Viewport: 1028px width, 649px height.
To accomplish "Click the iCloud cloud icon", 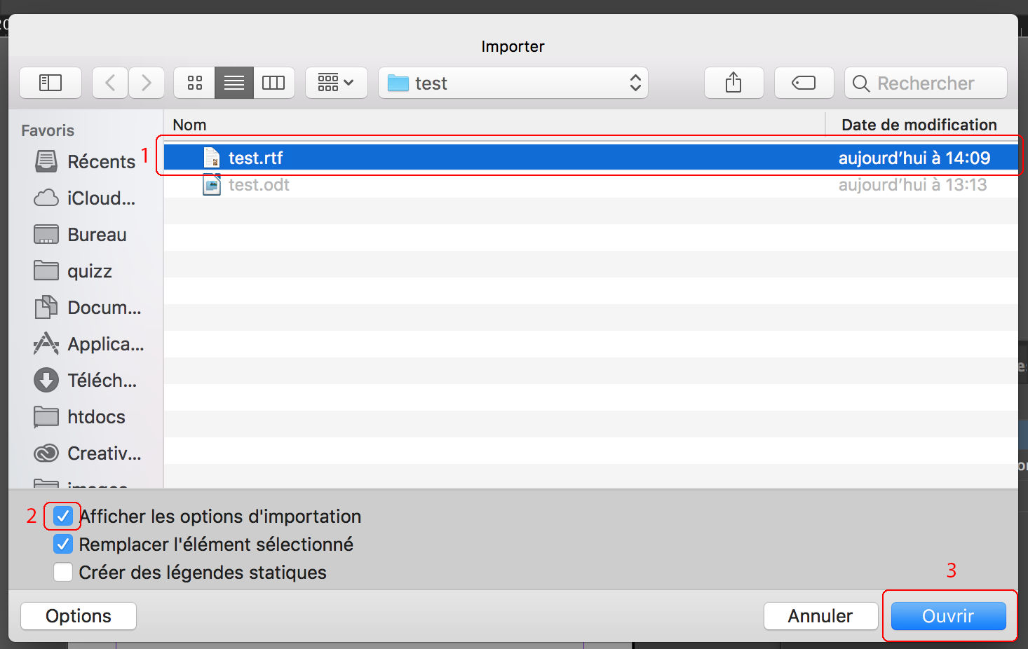I will coord(46,198).
